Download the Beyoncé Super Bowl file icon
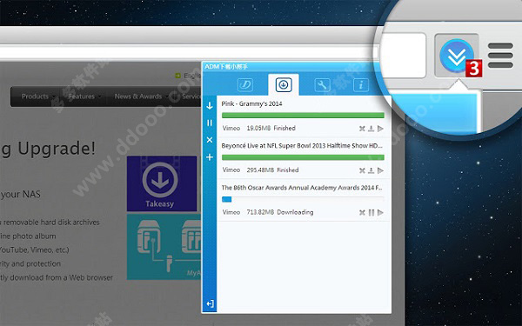522x326 pixels. click(x=371, y=170)
